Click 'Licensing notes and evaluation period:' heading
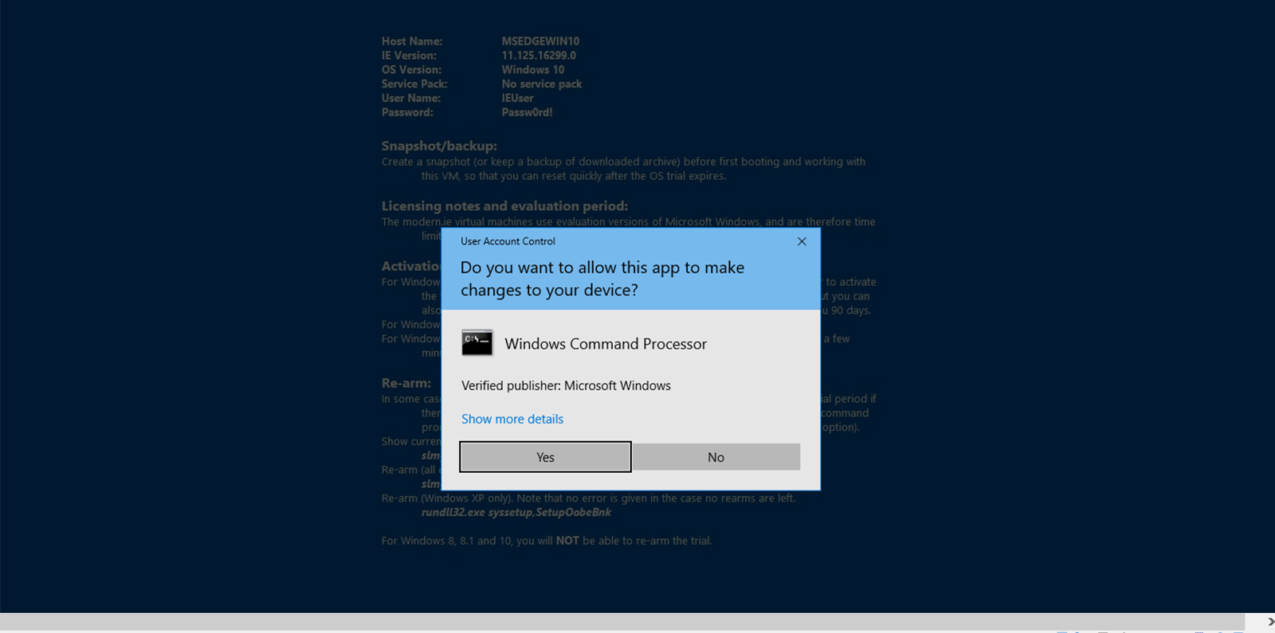Viewport: 1275px width, 633px height. pyautogui.click(x=504, y=205)
